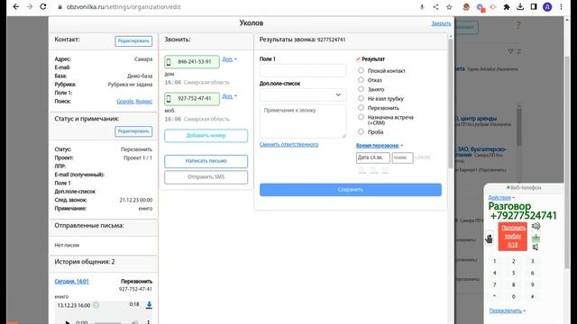
Task: Go back with the browser back arrow
Action: coord(16,6)
